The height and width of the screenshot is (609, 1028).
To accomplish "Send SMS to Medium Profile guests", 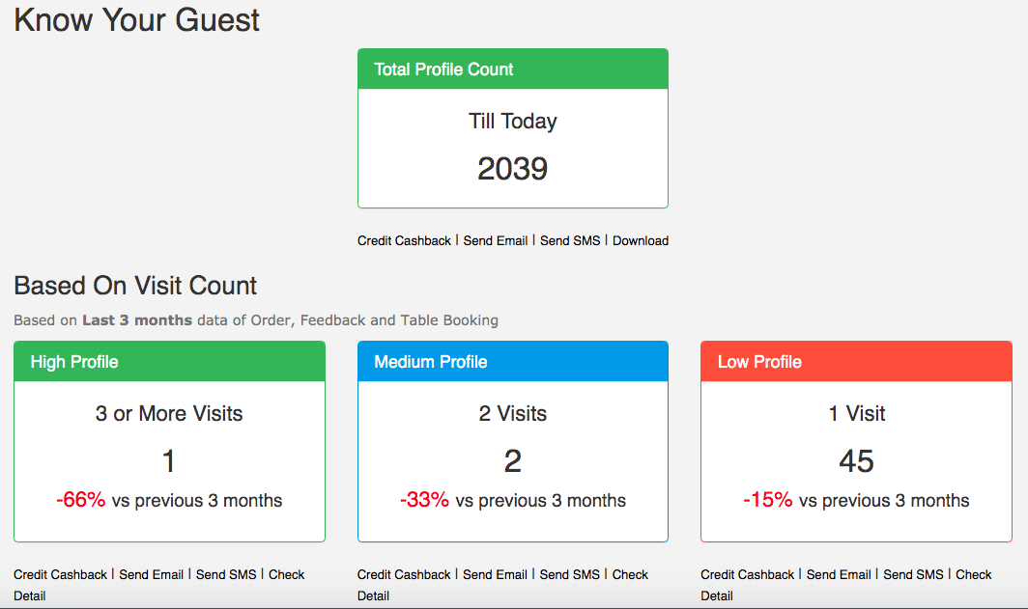I will (570, 574).
